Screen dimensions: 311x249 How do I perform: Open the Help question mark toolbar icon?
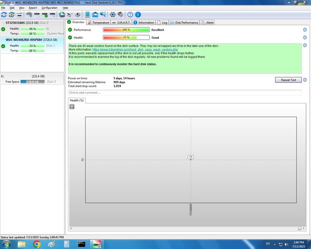(x=130, y=15)
